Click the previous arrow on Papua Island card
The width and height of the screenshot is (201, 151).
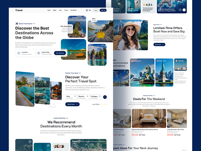[180, 10]
